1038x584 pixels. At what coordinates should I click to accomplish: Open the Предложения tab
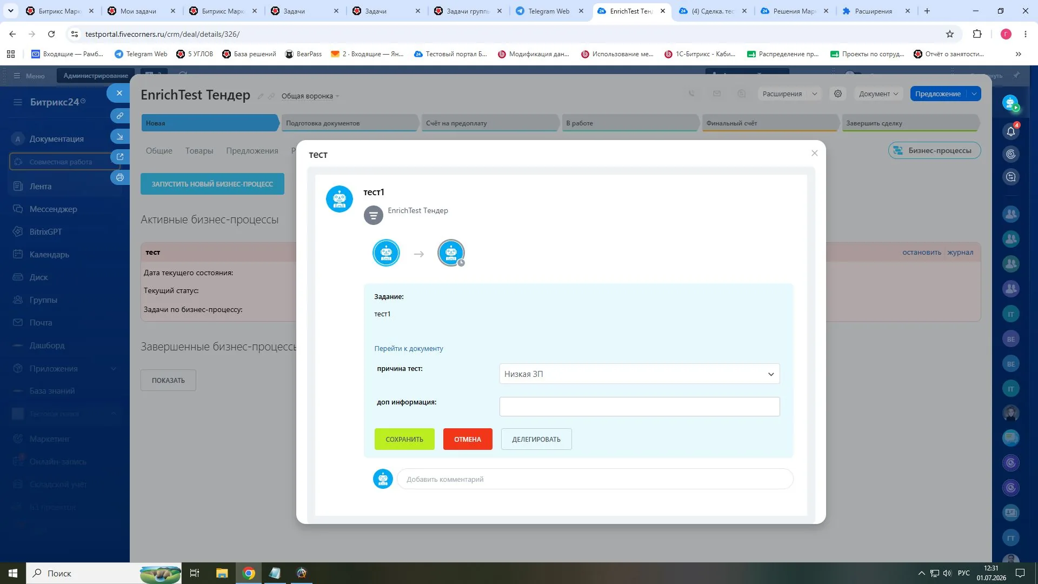[252, 151]
